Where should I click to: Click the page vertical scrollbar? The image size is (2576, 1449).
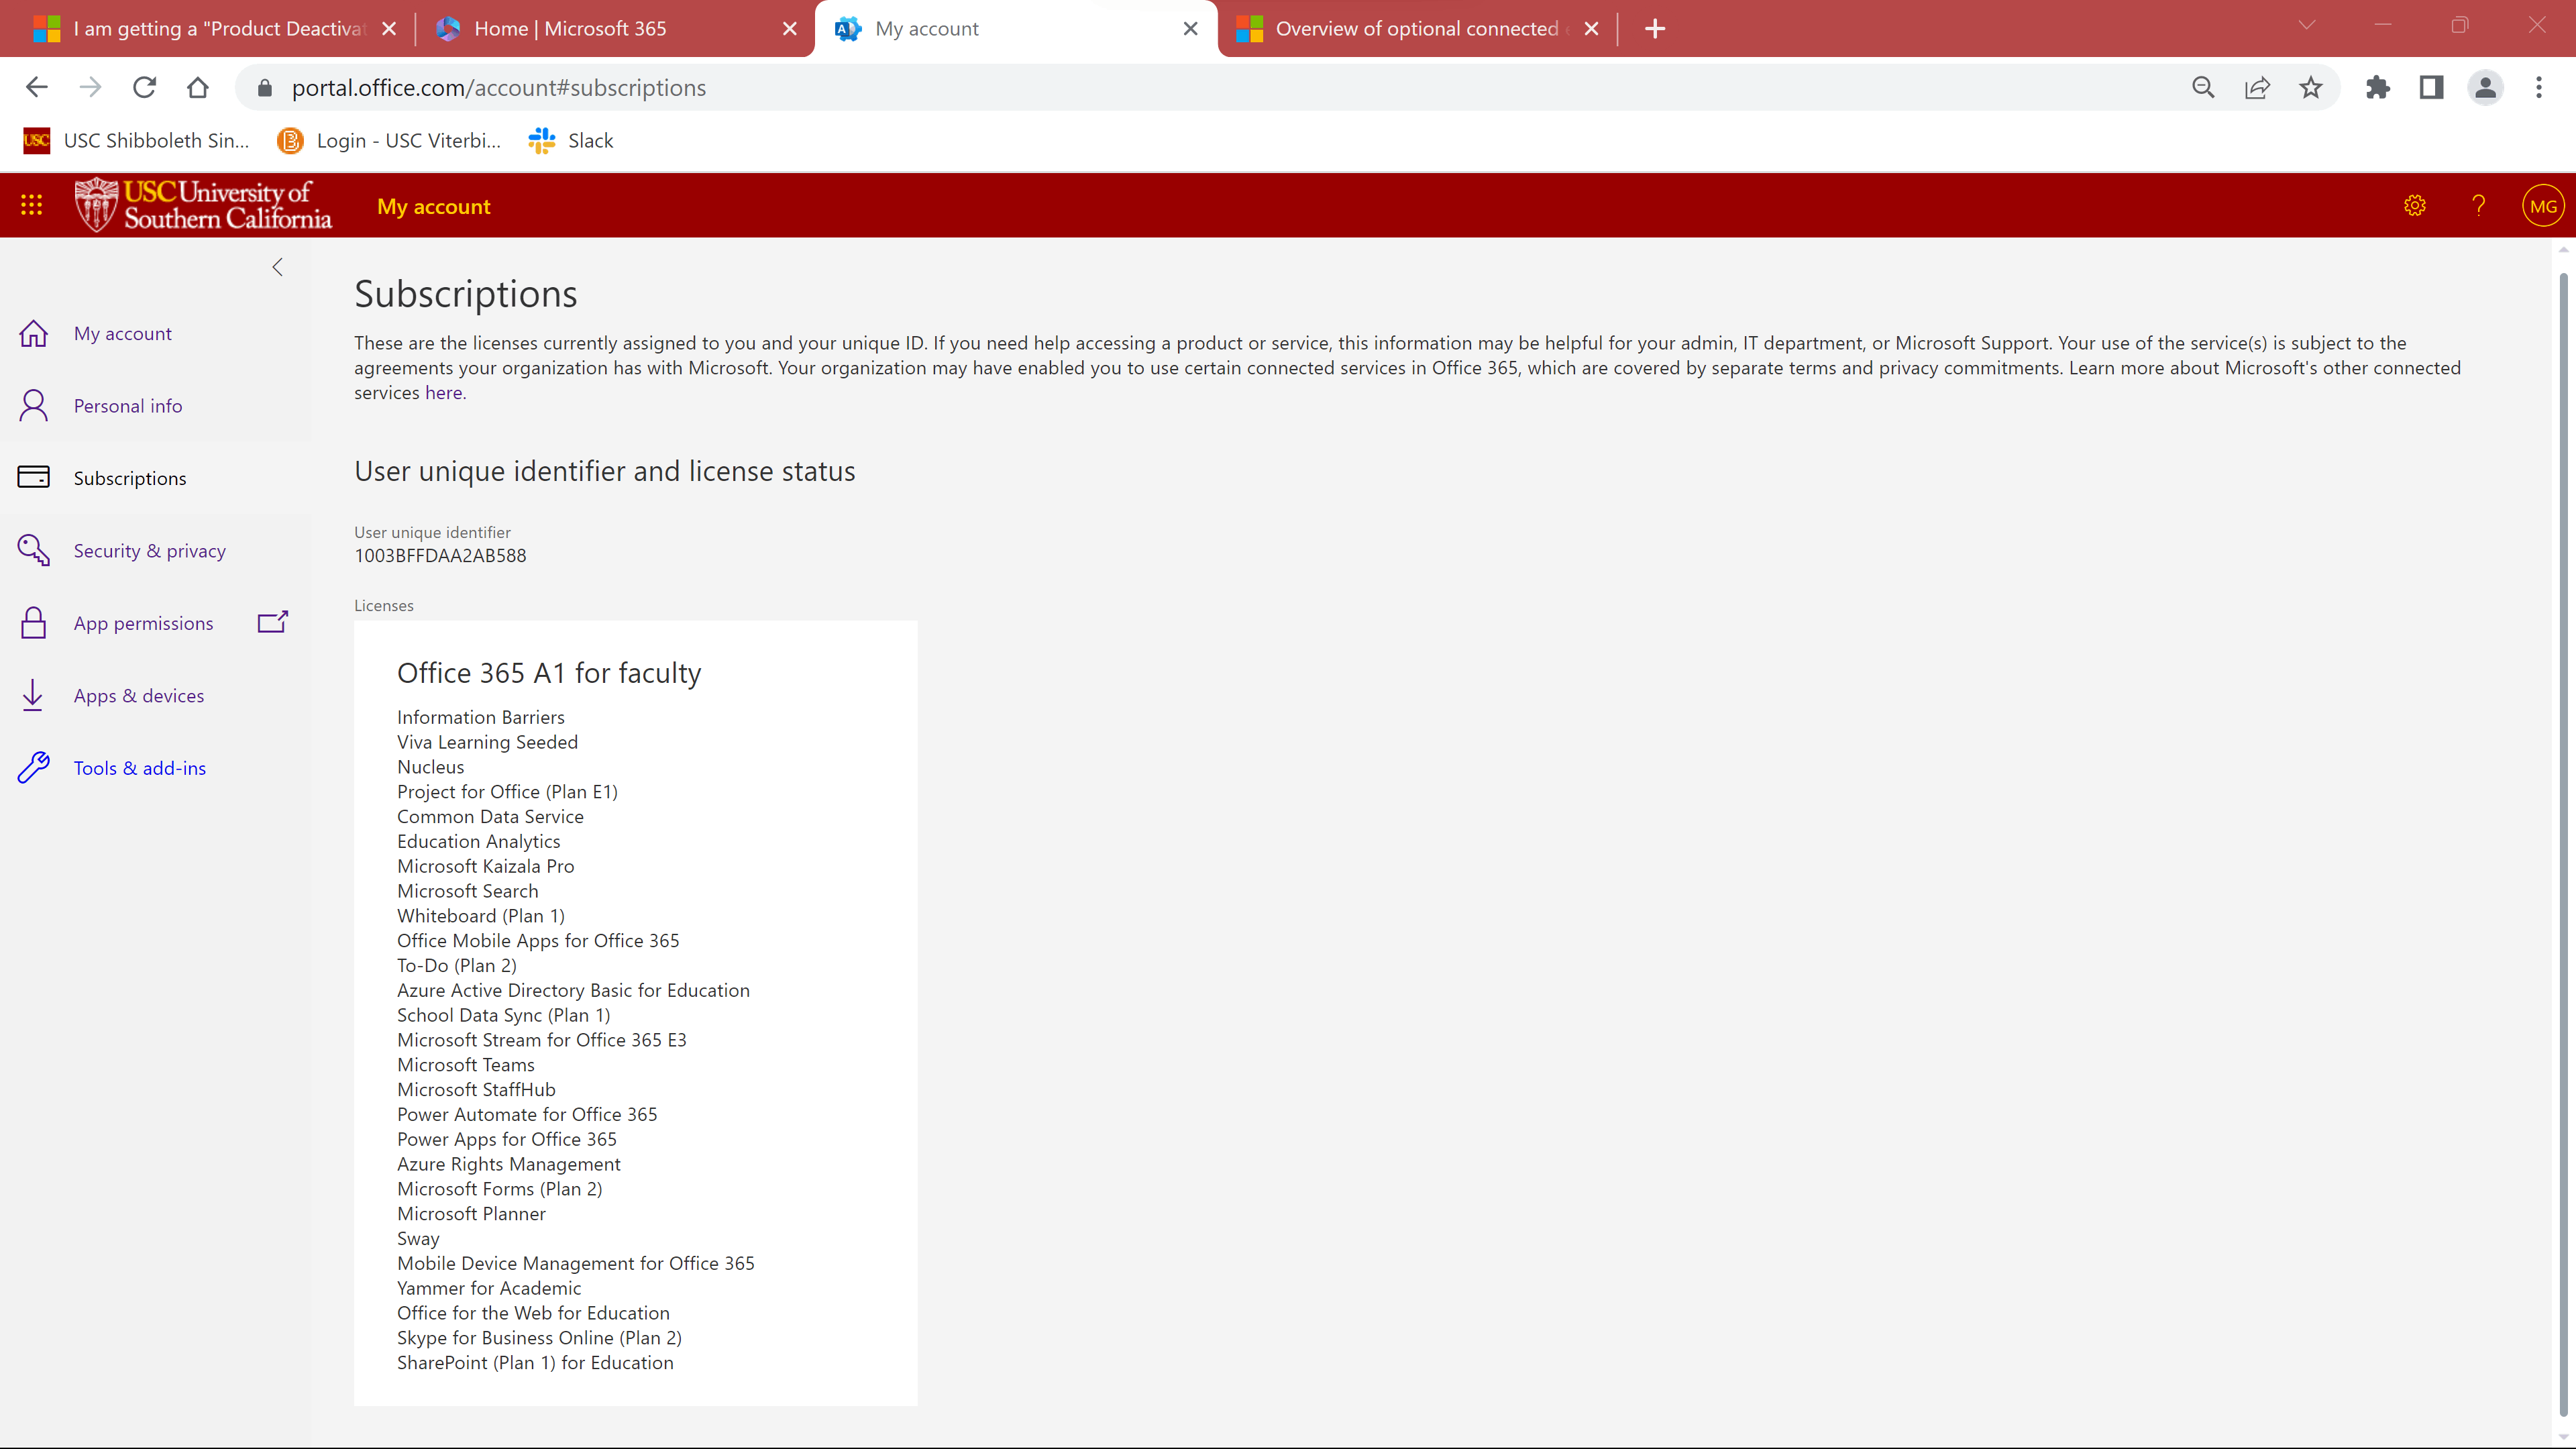[x=2562, y=840]
